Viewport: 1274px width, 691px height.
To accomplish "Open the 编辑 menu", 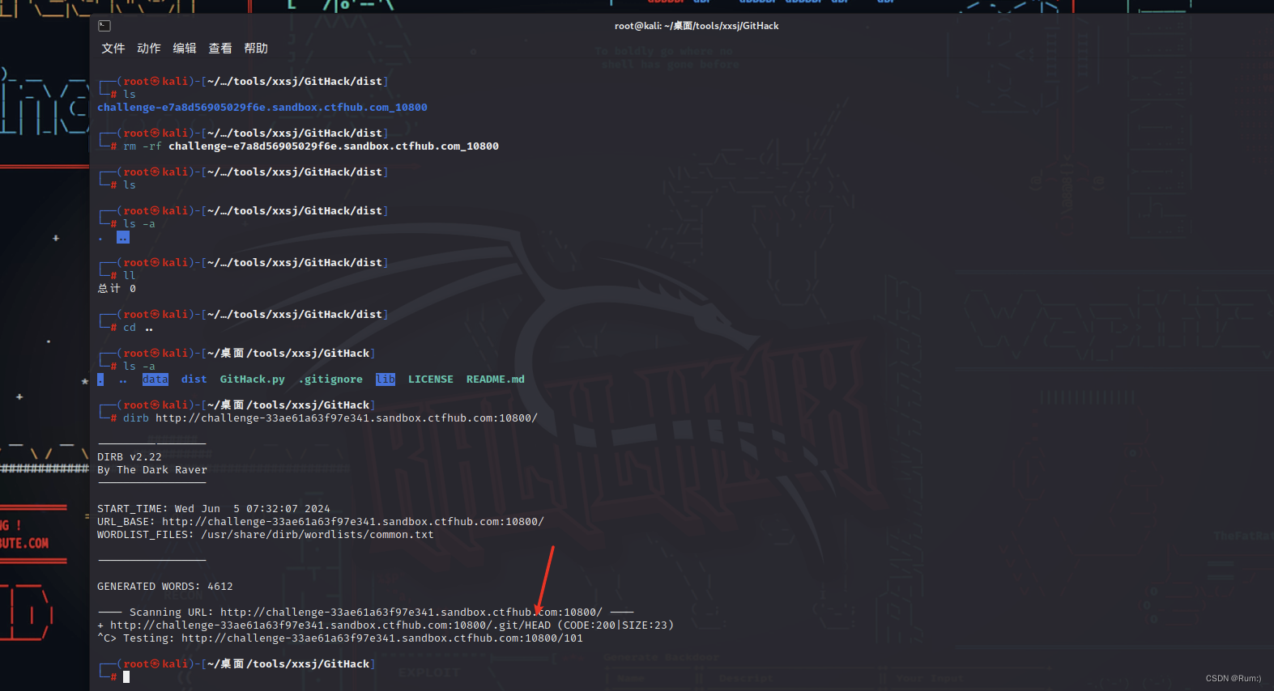I will 185,49.
